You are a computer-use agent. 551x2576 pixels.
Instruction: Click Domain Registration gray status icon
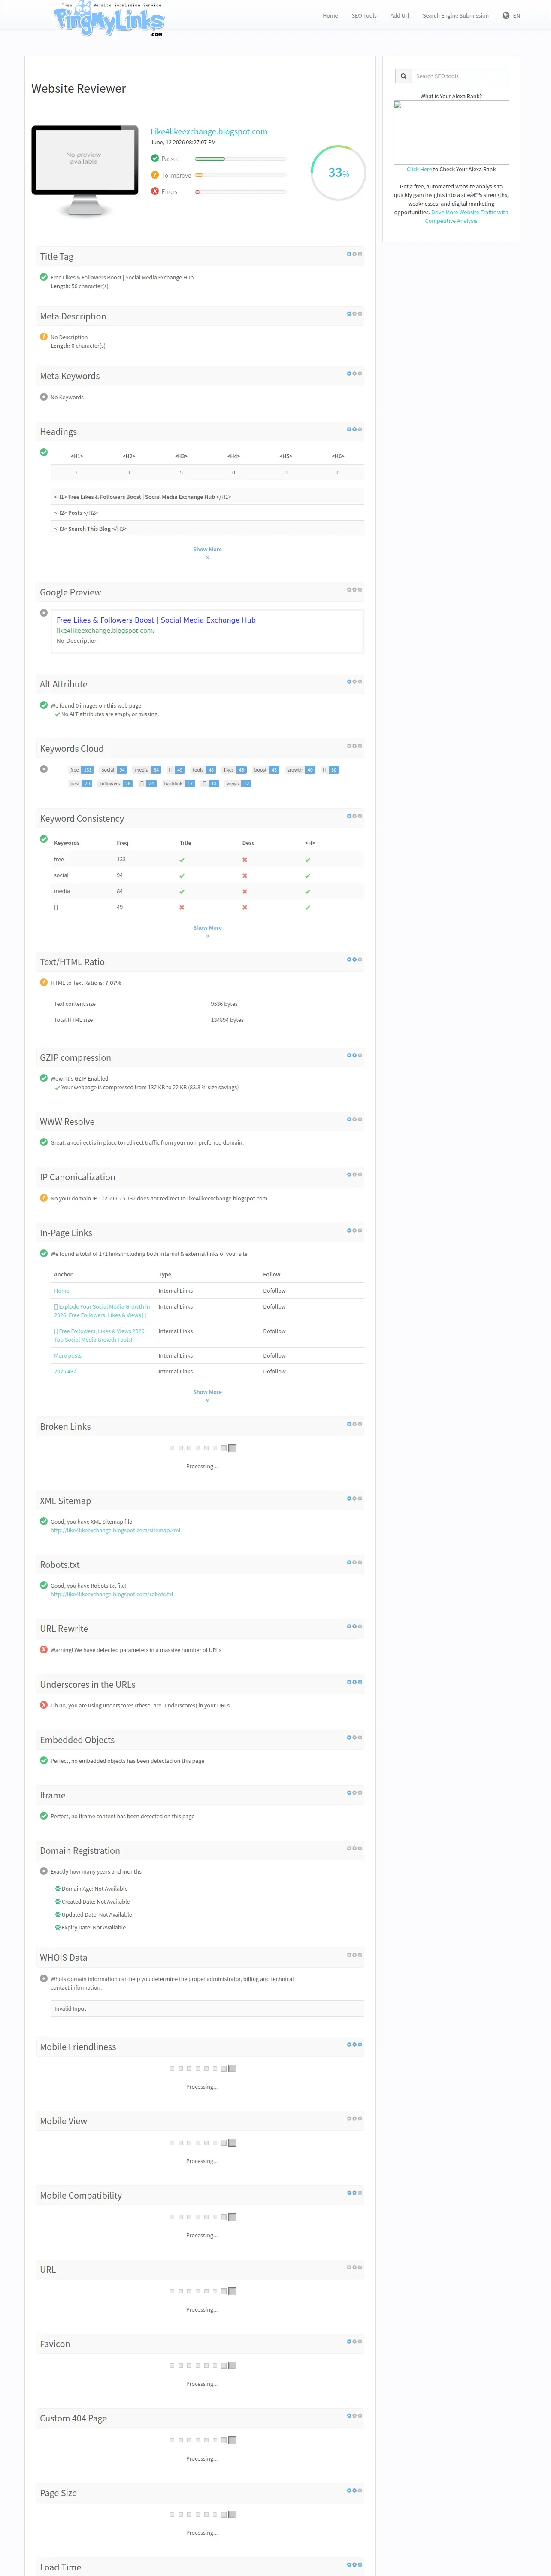coord(44,1871)
